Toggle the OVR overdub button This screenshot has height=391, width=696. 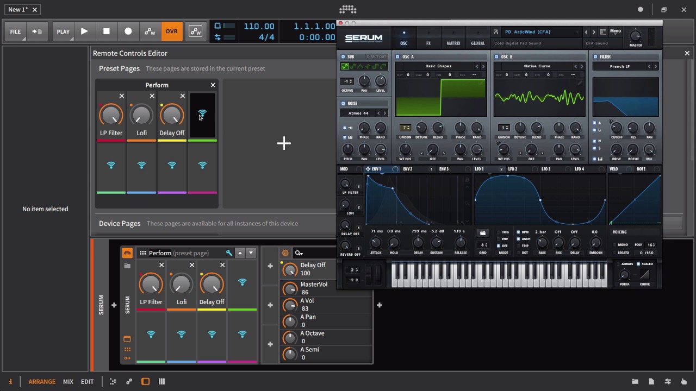171,31
